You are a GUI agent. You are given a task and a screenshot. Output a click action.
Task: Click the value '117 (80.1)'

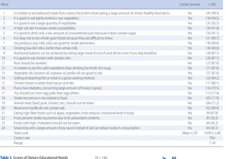(x=212, y=83)
